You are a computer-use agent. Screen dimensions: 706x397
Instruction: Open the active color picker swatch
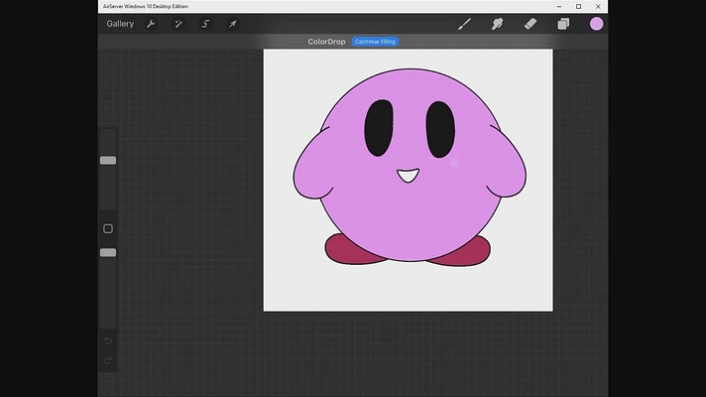pyautogui.click(x=596, y=24)
